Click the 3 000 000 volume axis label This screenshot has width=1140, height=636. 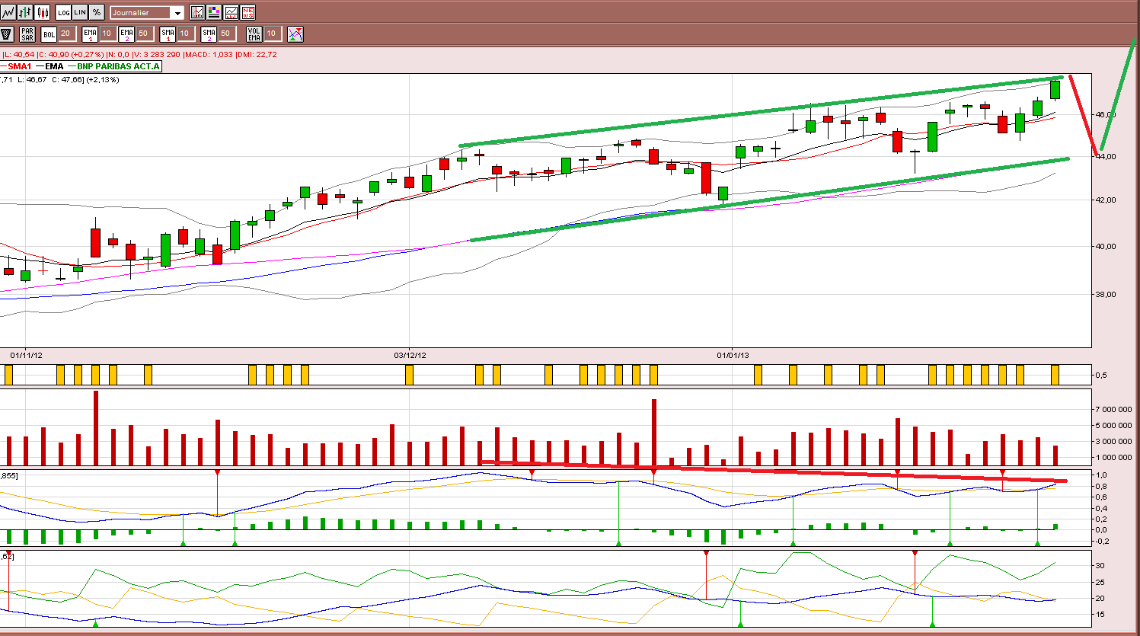click(x=1113, y=441)
